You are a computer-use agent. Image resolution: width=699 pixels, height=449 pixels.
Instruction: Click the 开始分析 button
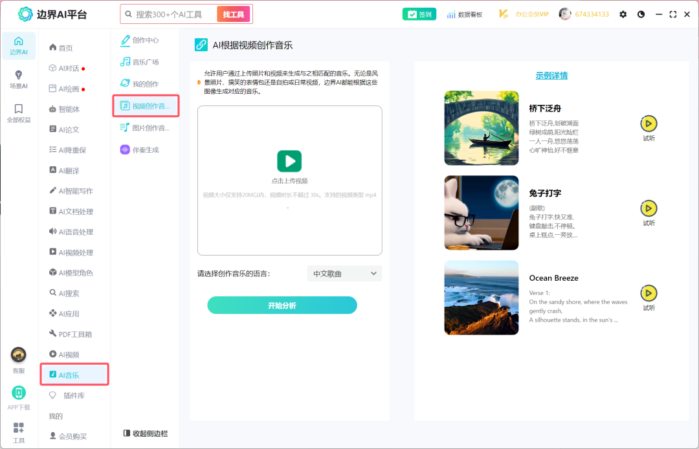[x=282, y=305]
